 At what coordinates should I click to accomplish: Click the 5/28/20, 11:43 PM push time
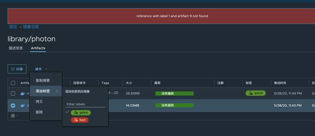click(288, 105)
